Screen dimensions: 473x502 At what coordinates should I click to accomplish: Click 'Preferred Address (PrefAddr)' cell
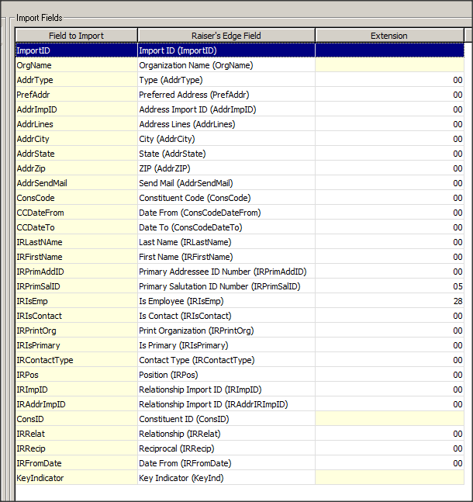[x=226, y=95]
